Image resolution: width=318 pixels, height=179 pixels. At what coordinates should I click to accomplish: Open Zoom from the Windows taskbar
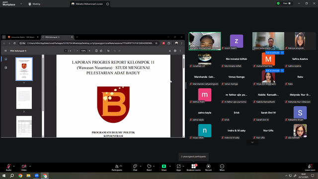coord(36,176)
